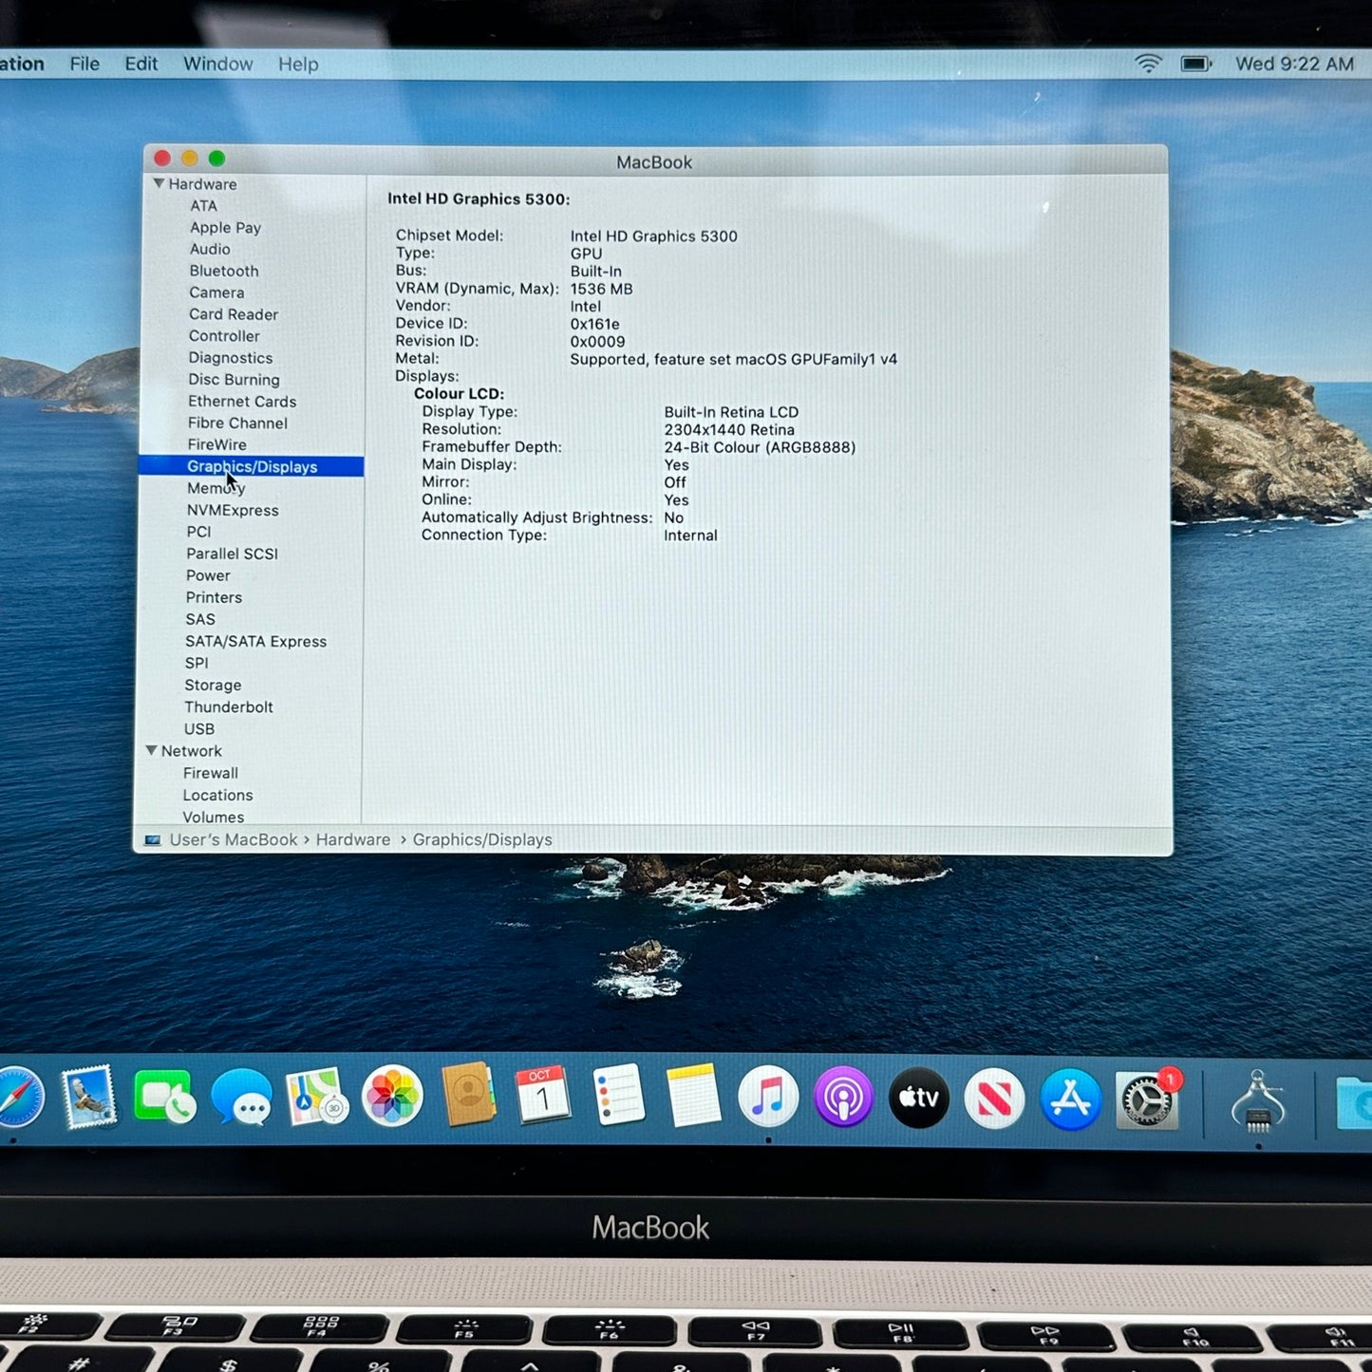Screen dimensions: 1372x1372
Task: Open System Preferences with update badge
Action: [x=1147, y=1101]
